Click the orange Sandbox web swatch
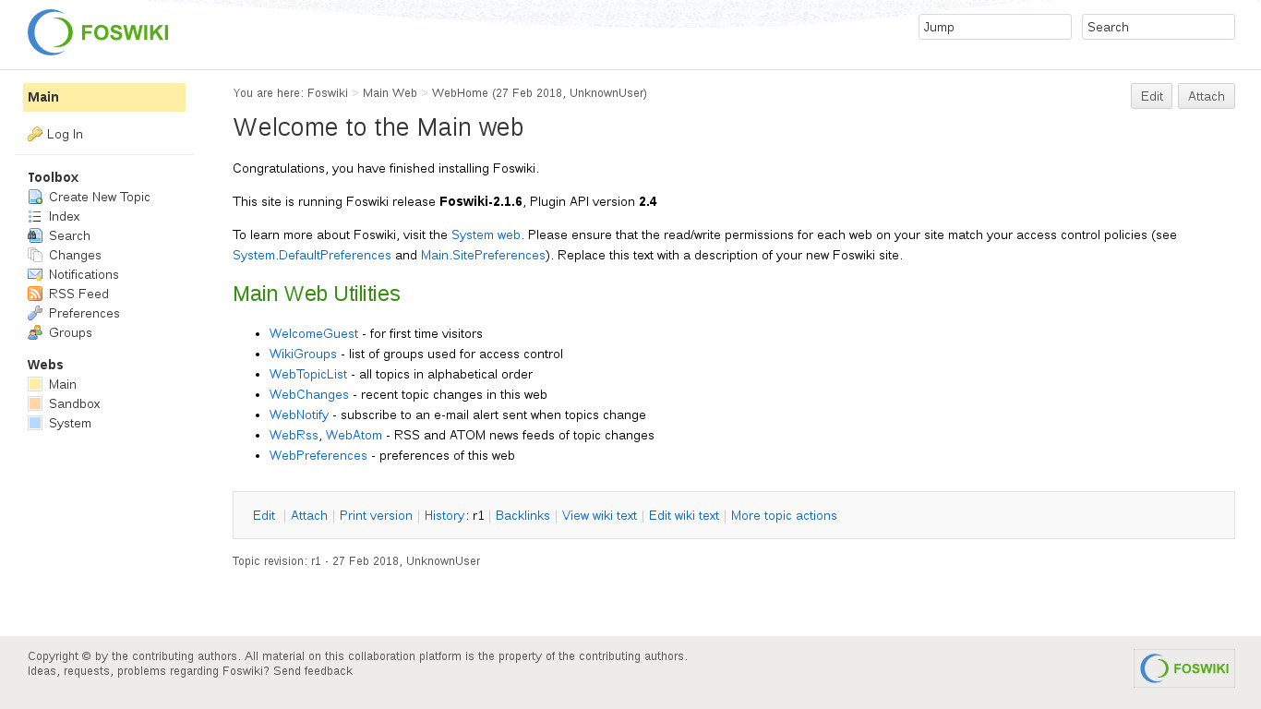 coord(35,403)
